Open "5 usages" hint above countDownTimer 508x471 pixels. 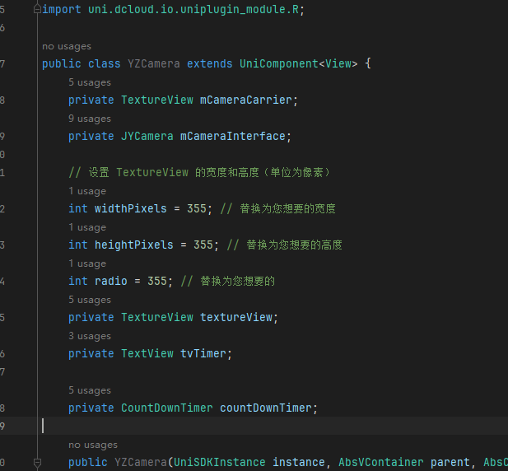click(x=90, y=390)
